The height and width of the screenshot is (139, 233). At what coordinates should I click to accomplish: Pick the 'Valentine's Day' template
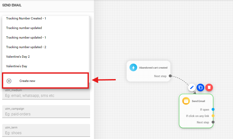tap(17, 66)
